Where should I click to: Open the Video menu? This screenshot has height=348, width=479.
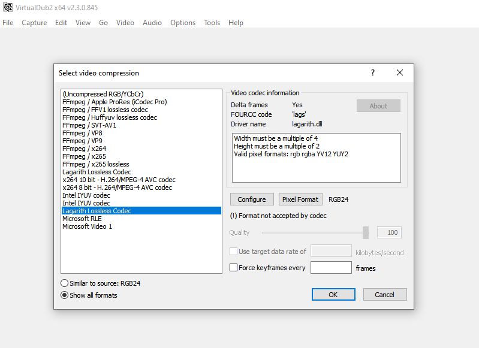(x=125, y=23)
